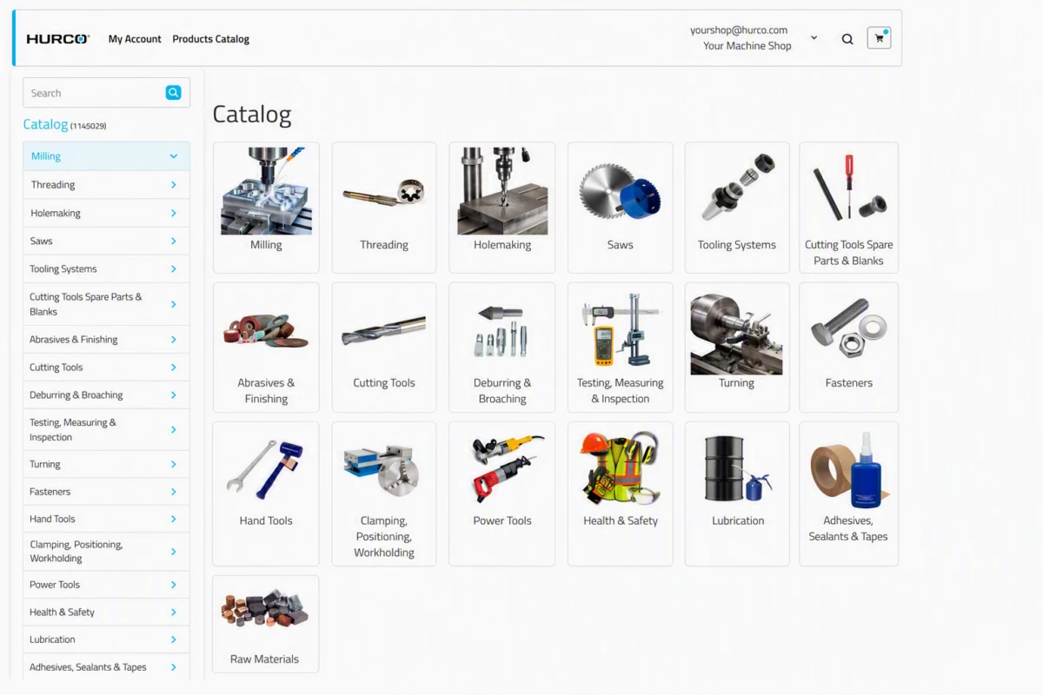Expand Adhesives, Sealants & Tapes sidebar chevron
1043x695 pixels.
174,667
